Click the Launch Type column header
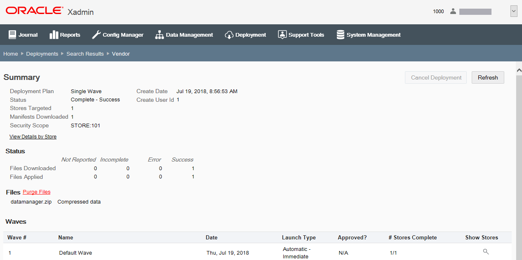Image resolution: width=522 pixels, height=260 pixels. [x=299, y=237]
